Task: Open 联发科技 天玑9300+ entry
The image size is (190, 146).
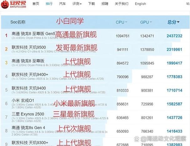Action: coord(30,143)
